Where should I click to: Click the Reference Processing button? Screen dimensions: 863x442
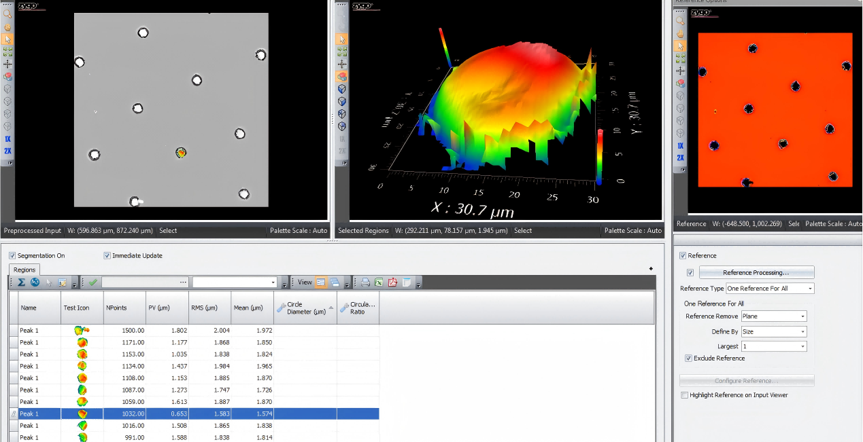click(x=756, y=273)
